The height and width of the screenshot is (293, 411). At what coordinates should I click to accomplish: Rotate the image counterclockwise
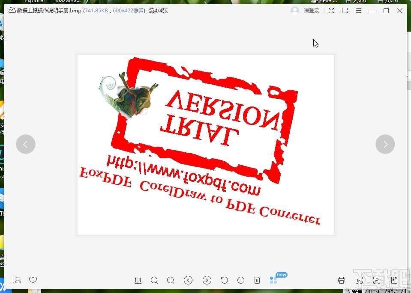225,280
